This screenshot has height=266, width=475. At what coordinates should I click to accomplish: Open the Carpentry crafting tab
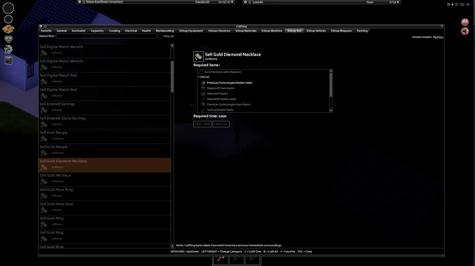97,31
